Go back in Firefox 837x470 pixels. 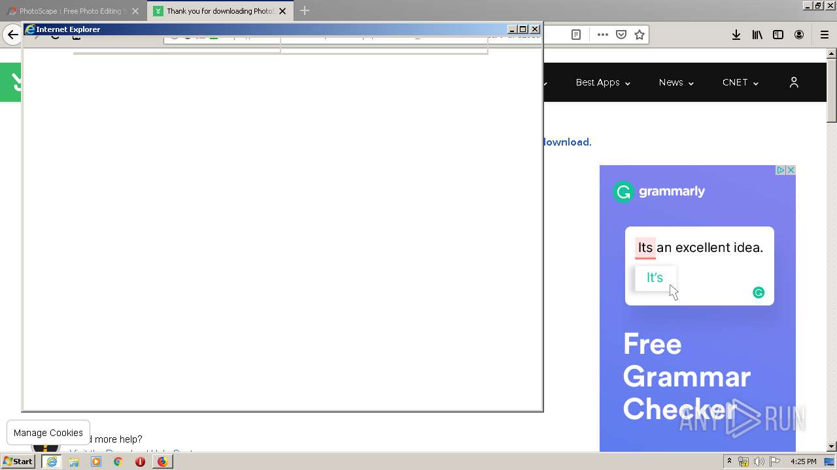(x=12, y=35)
